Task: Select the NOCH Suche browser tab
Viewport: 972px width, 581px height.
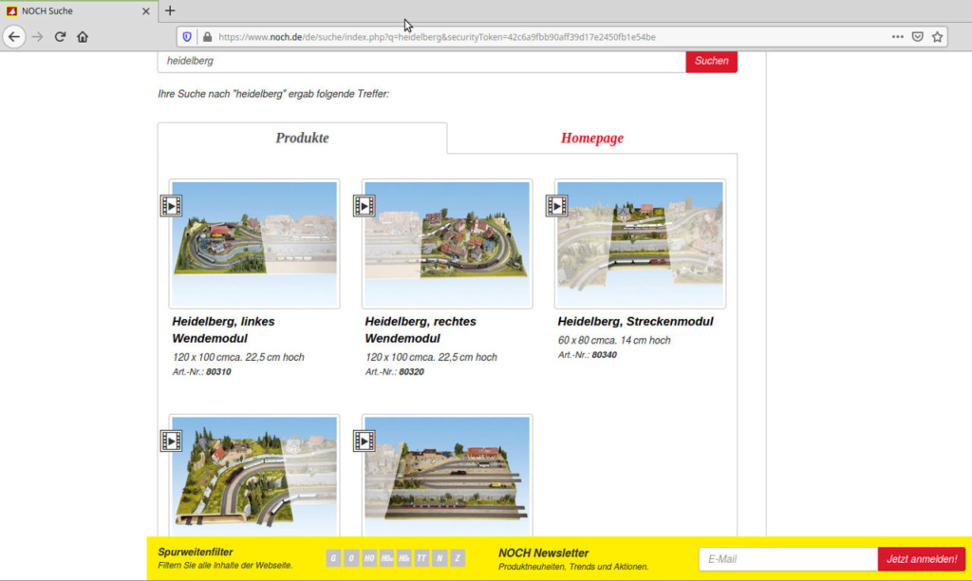Action: [78, 11]
